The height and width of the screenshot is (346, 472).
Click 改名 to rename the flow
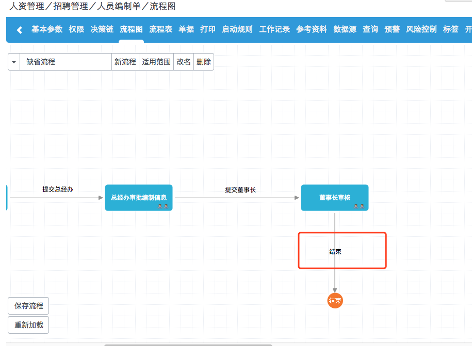pos(184,62)
